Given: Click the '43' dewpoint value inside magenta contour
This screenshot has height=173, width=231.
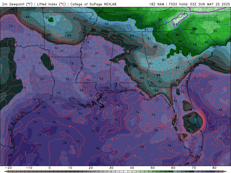Looking at the screenshot, I should point(175,24).
